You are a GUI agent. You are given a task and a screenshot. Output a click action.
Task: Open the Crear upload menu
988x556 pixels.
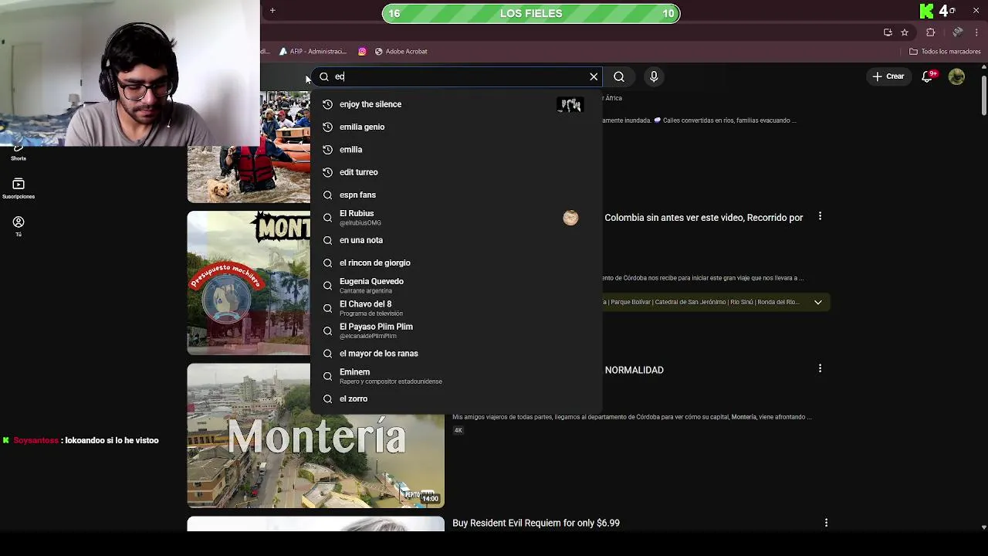888,76
